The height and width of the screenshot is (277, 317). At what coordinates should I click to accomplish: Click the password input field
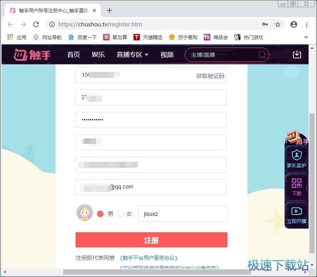tap(151, 120)
